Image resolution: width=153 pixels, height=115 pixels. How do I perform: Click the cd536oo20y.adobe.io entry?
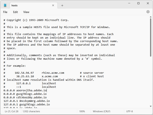point(25,98)
